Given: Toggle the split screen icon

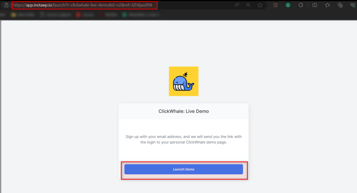Looking at the screenshot, I should point(315,5).
